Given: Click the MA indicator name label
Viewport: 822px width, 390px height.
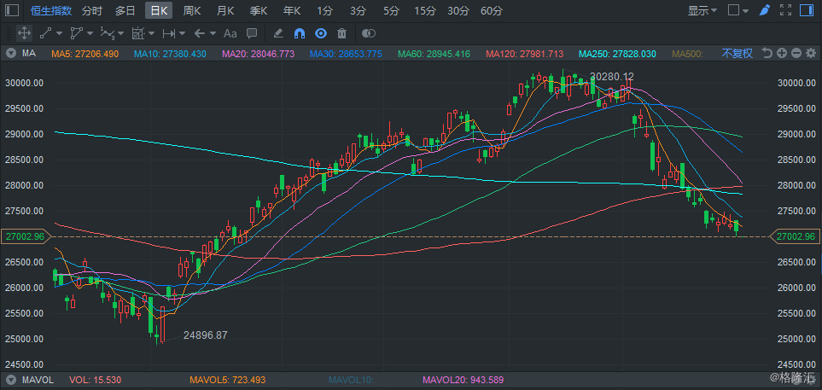Looking at the screenshot, I should (28, 54).
